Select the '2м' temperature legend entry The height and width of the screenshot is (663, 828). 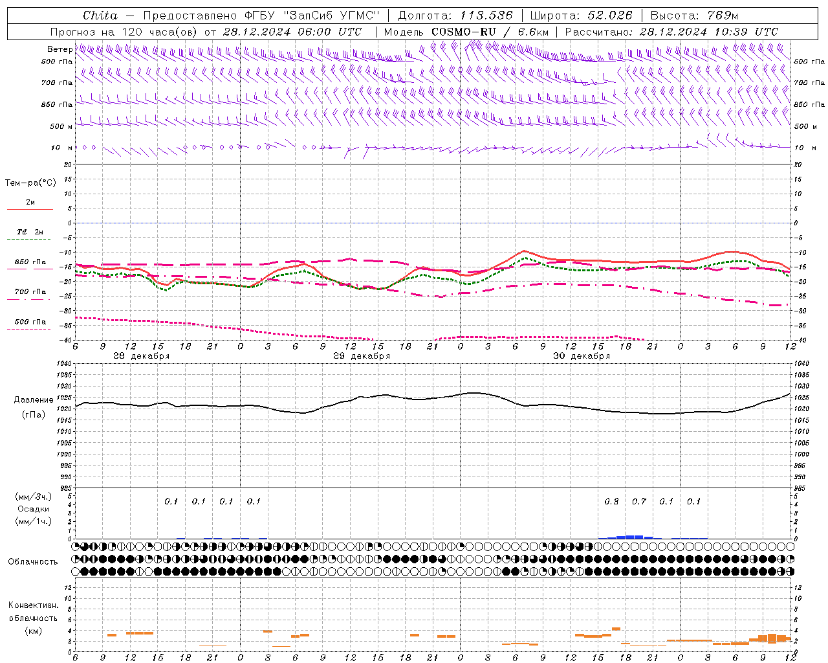30,203
